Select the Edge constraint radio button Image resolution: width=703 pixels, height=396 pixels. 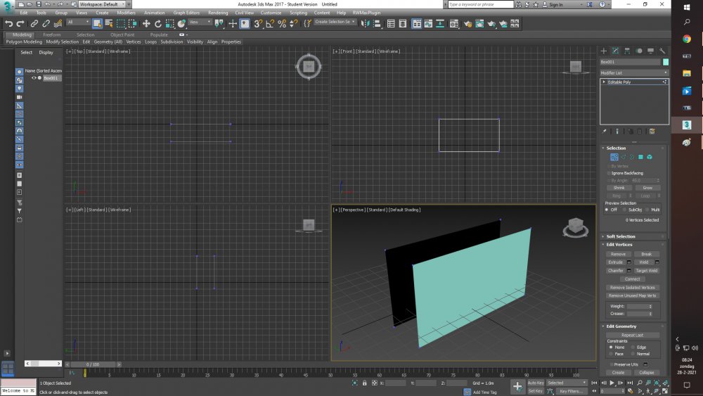633,347
